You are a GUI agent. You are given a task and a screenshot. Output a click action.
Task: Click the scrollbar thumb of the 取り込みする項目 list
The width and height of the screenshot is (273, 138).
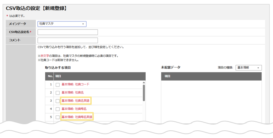144,93
